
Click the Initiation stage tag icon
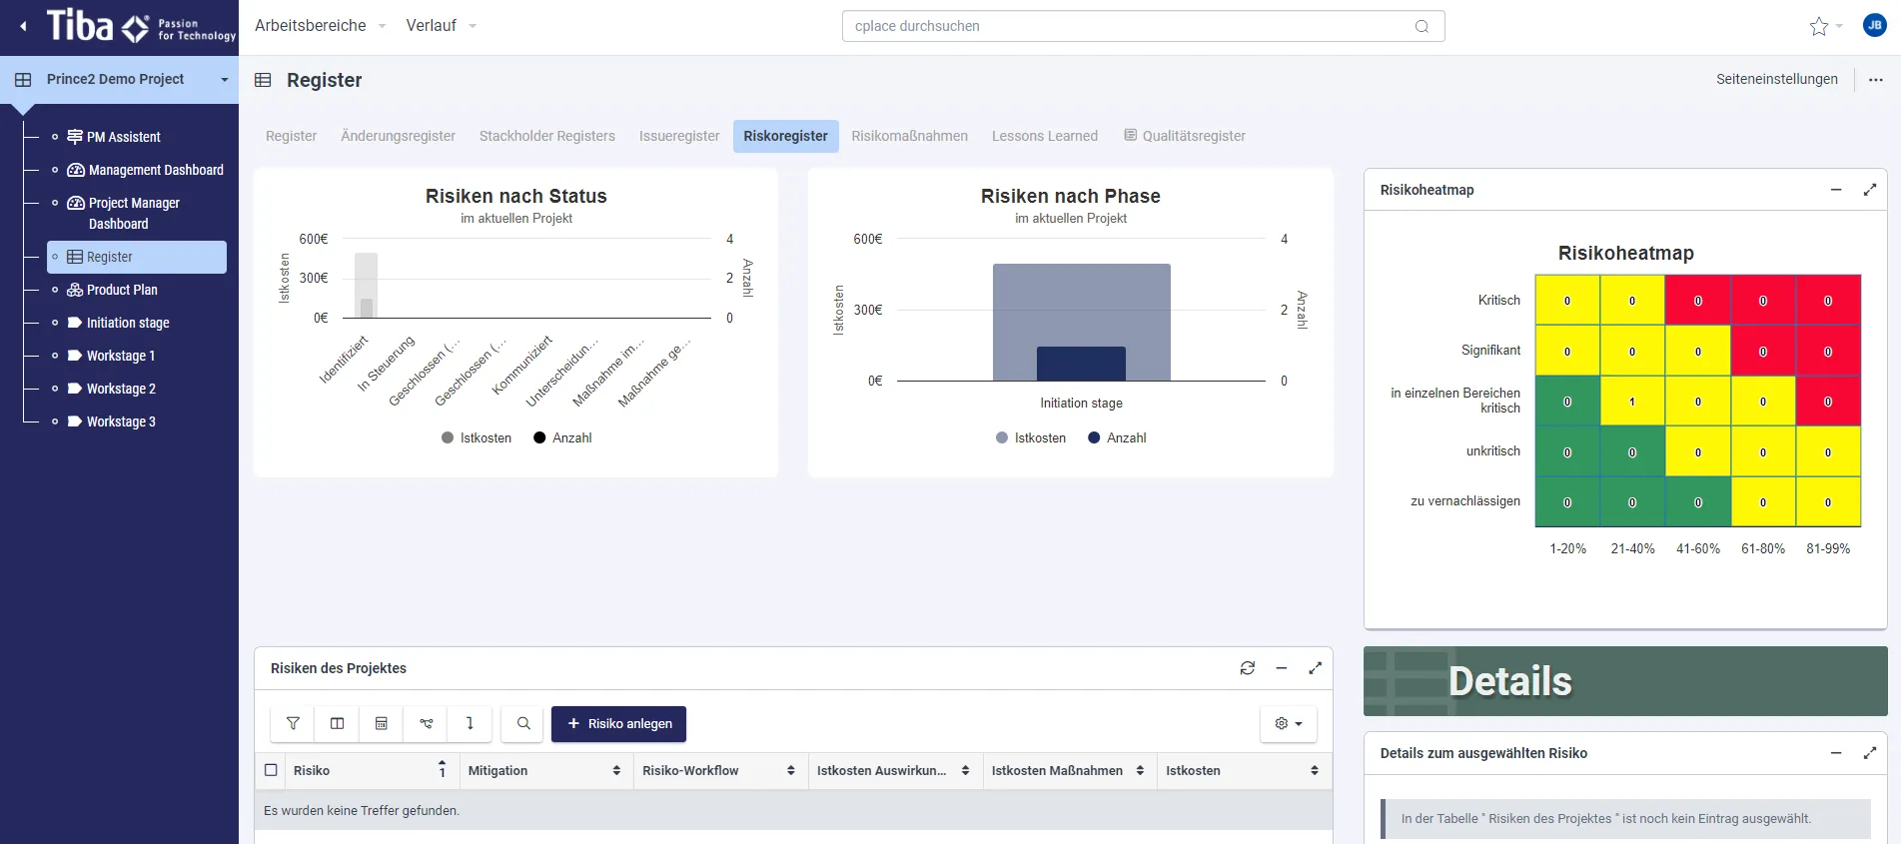[75, 323]
